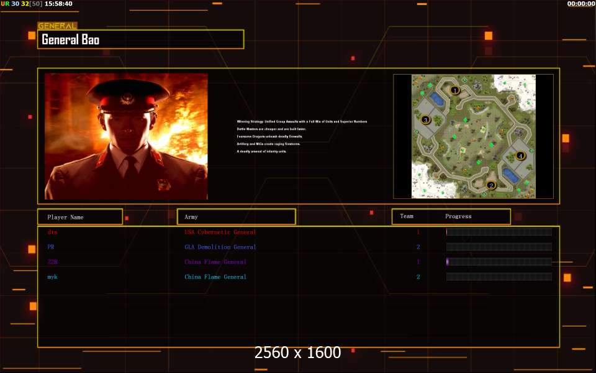The height and width of the screenshot is (373, 596).
Task: Click player PR's name in the list
Action: (x=51, y=247)
